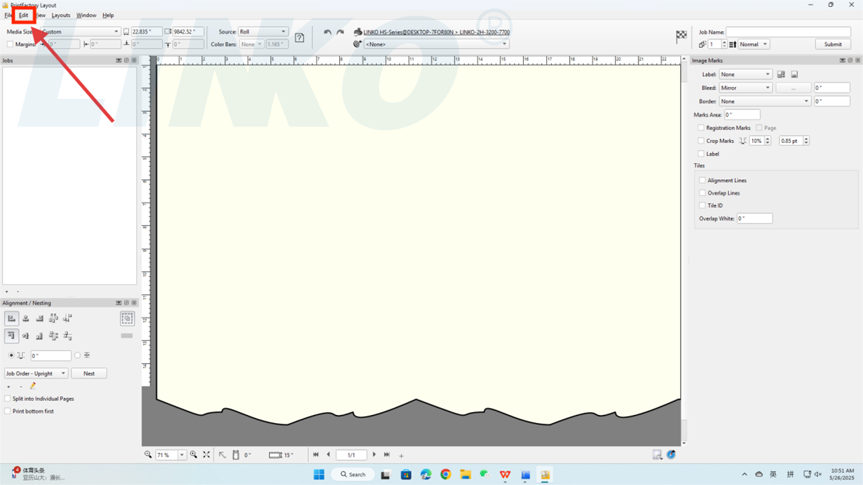
Task: Open the Layouts menu
Action: pyautogui.click(x=61, y=15)
